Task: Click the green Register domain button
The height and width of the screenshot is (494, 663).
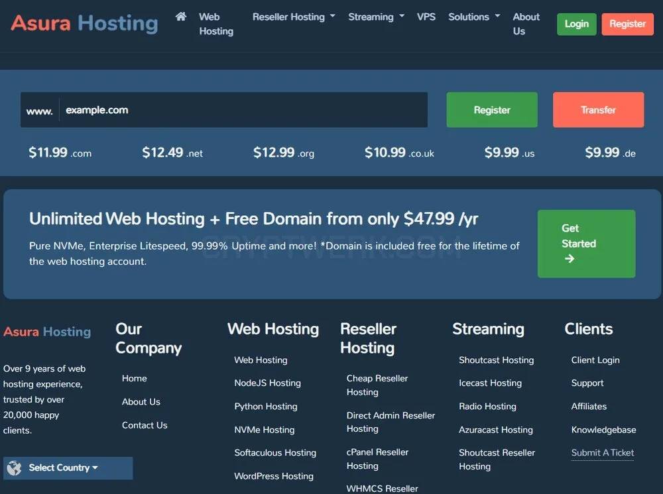Action: coord(492,110)
